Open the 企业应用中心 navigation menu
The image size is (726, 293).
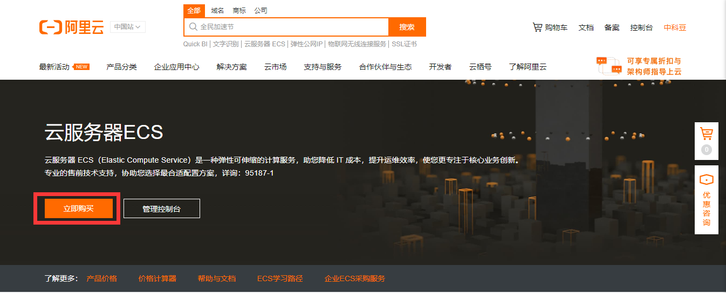pos(176,67)
